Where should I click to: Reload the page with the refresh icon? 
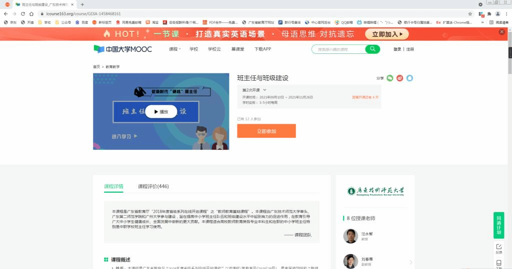(x=23, y=13)
